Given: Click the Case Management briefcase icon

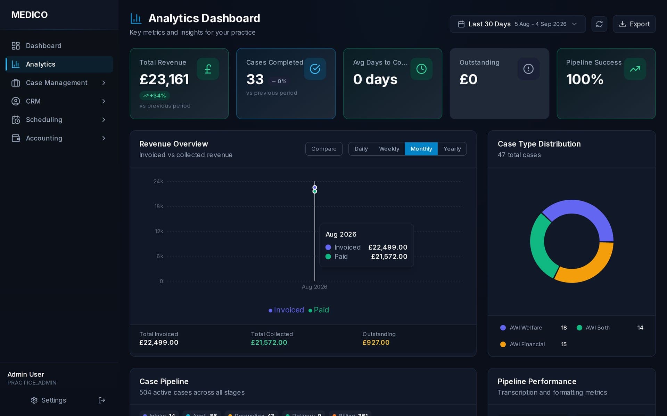Looking at the screenshot, I should point(16,83).
